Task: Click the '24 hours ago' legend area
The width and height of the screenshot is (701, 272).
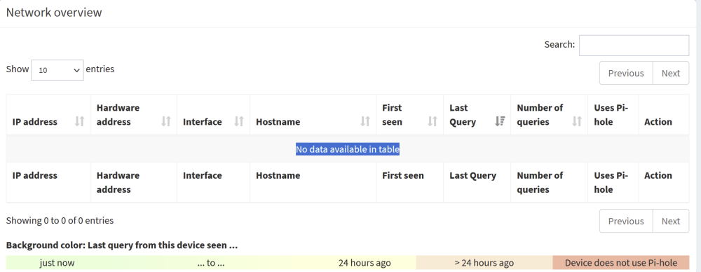Action: pyautogui.click(x=365, y=263)
